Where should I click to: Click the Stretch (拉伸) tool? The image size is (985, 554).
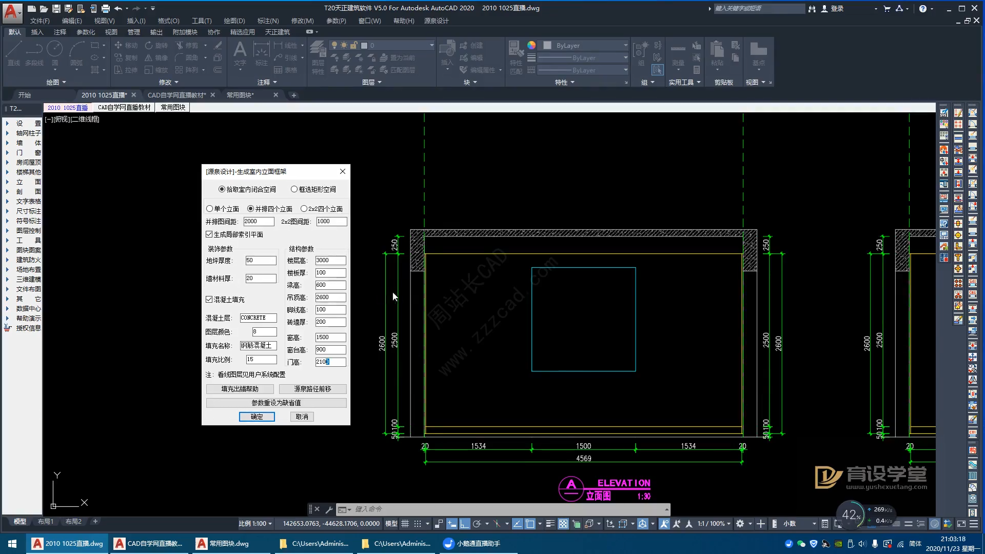coord(126,70)
